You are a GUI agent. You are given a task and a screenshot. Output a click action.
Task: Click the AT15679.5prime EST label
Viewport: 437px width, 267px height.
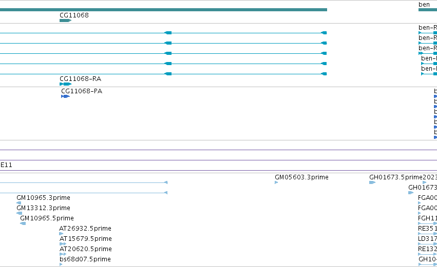click(x=86, y=239)
